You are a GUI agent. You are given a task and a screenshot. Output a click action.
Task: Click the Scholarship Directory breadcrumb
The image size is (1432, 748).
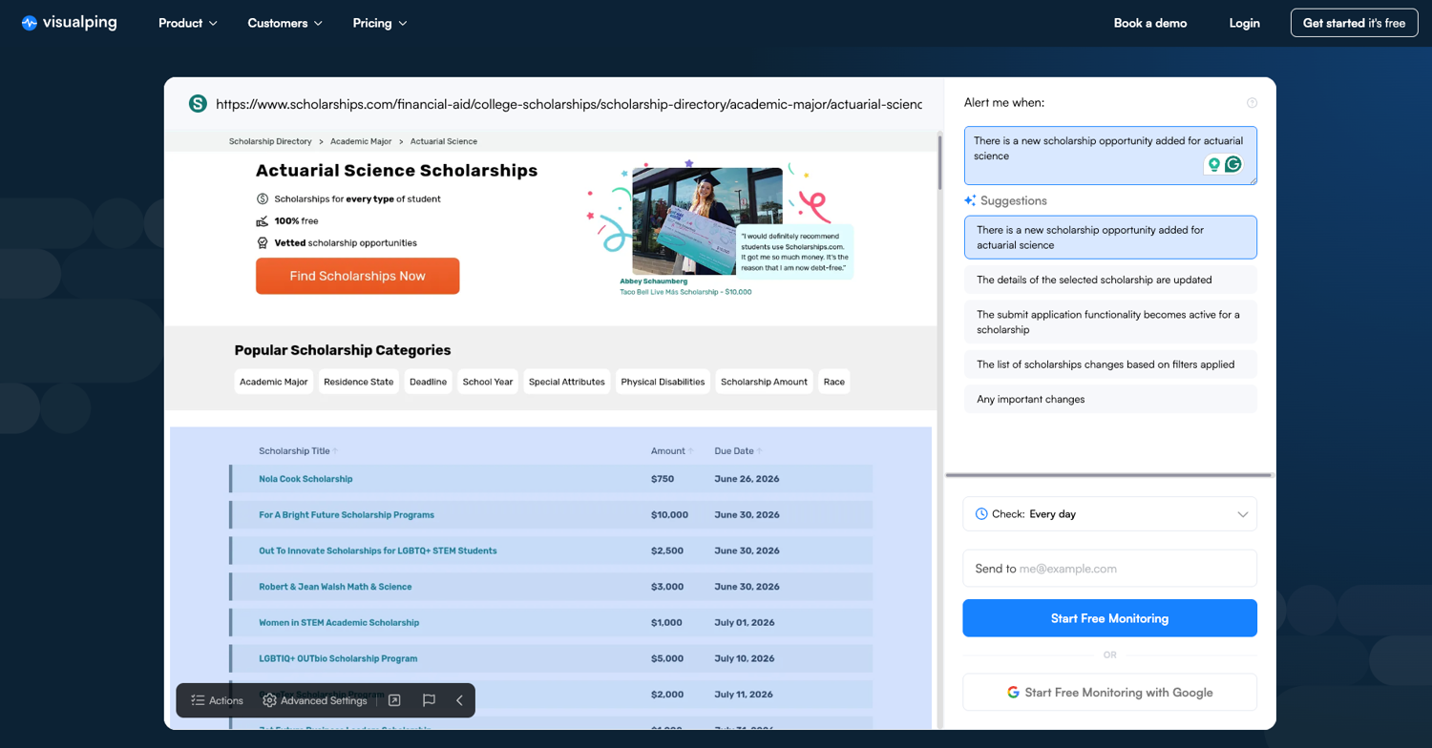tap(270, 141)
